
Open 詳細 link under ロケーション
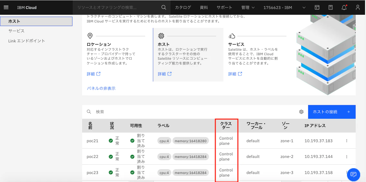coord(94,74)
